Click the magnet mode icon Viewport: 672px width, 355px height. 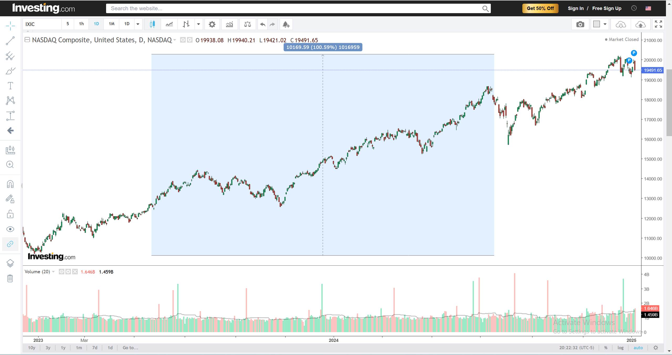pos(10,184)
